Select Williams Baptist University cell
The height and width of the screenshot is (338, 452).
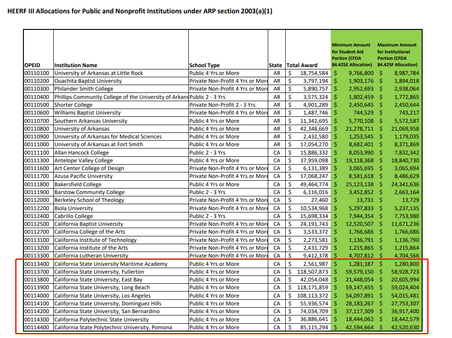(x=87, y=113)
